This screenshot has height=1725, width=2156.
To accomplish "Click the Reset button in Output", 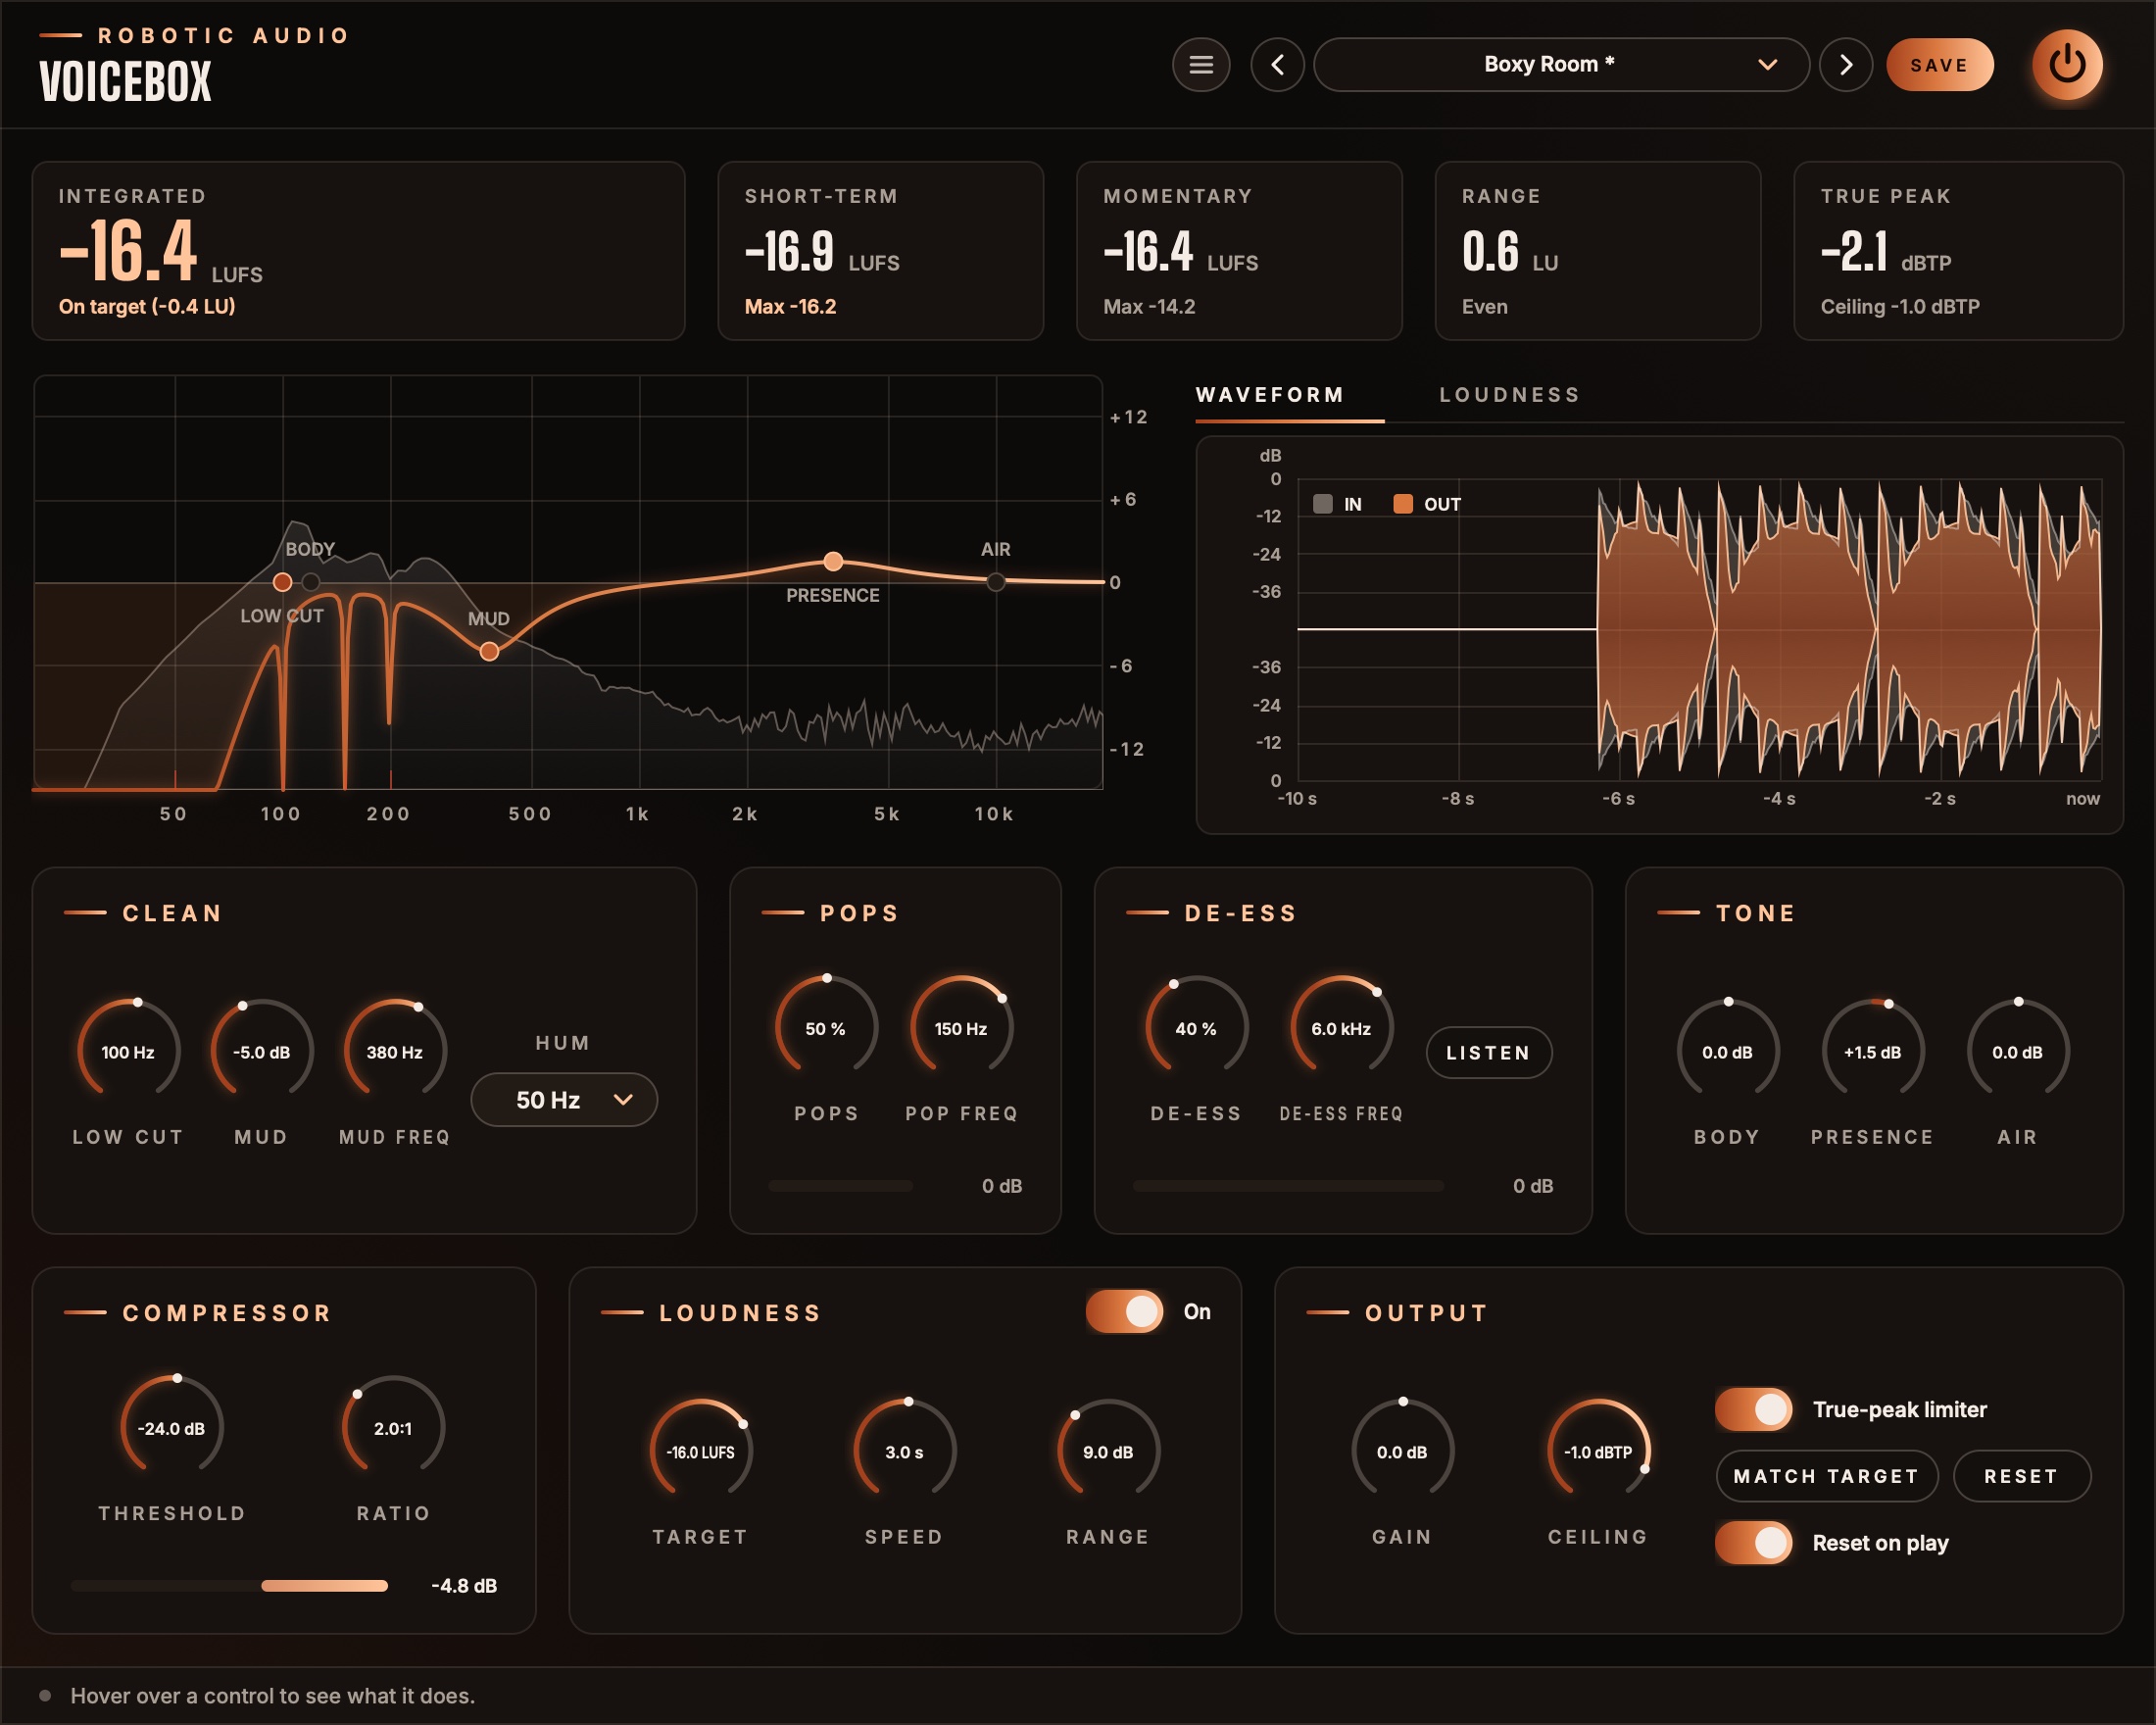I will point(2022,1477).
